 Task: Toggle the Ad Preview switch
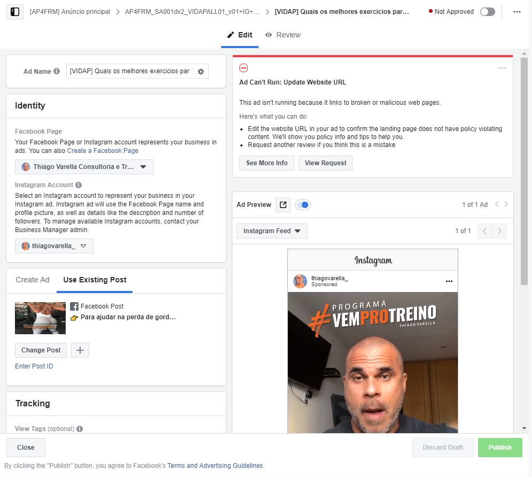tap(303, 205)
